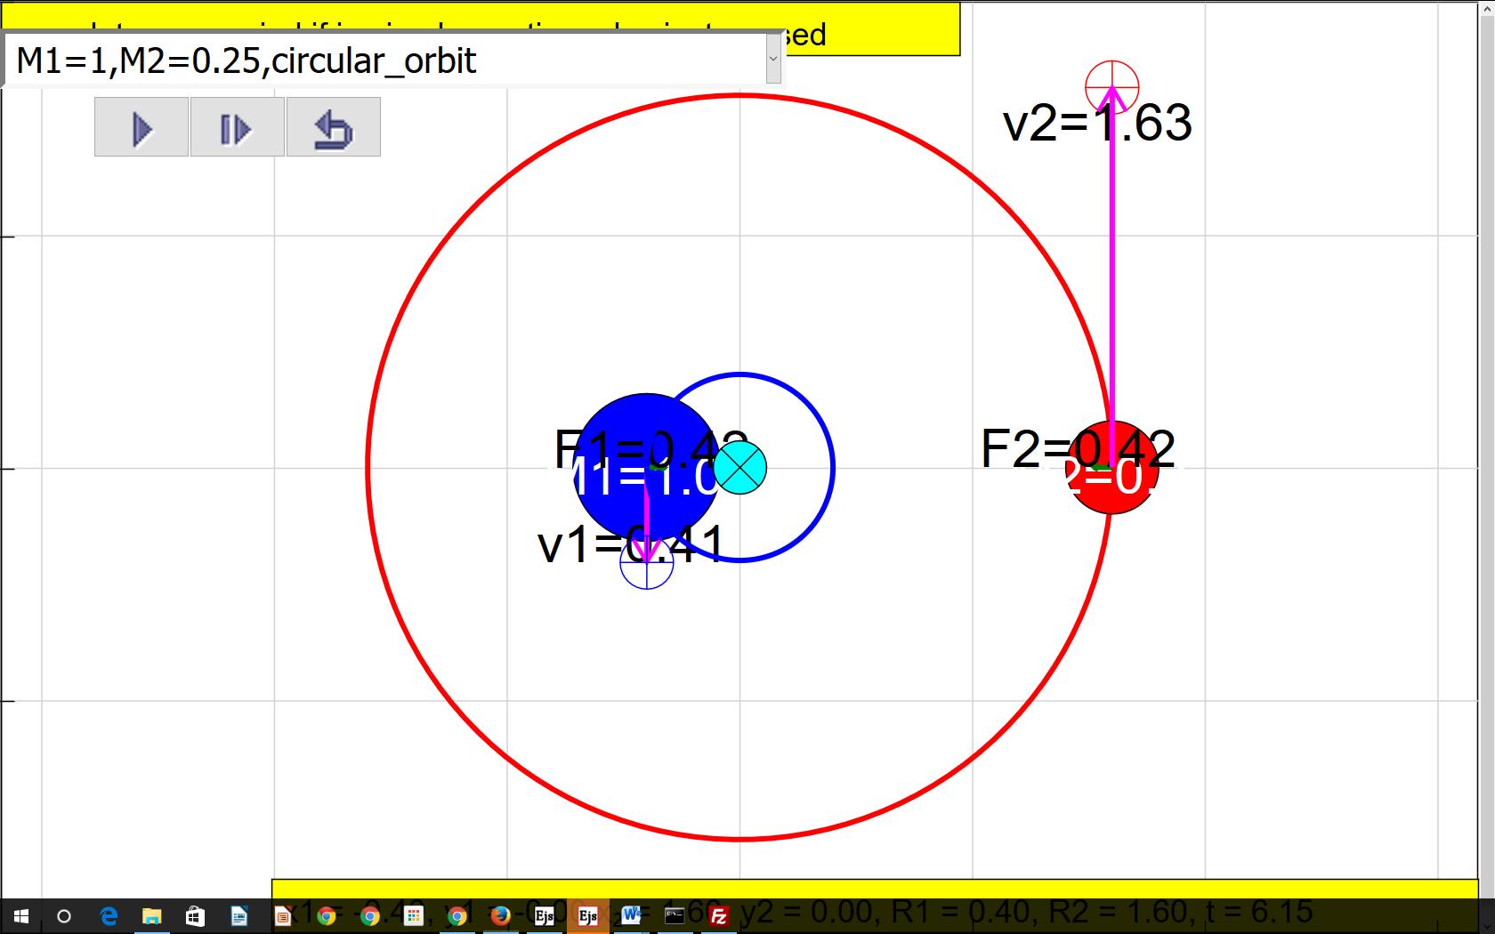Launch Microsoft Edge from the taskbar
This screenshot has height=934, width=1495.
(x=109, y=916)
